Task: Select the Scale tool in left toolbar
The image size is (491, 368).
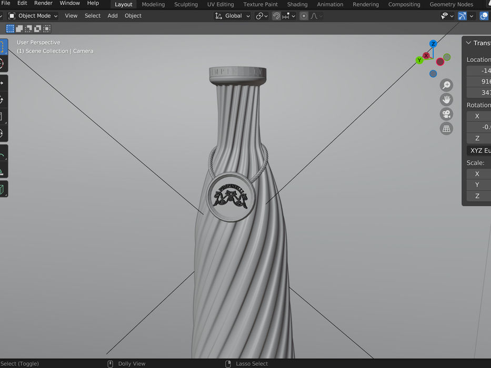Action: [3, 117]
